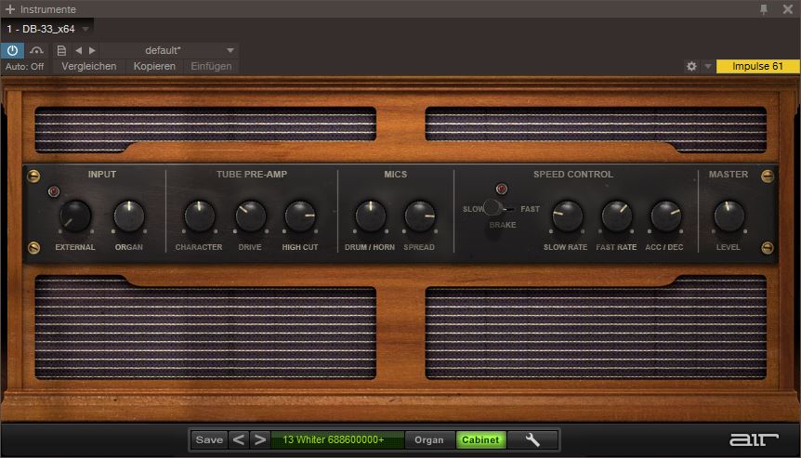The image size is (801, 458).
Task: Toggle the plugin power bypass button
Action: pos(12,50)
